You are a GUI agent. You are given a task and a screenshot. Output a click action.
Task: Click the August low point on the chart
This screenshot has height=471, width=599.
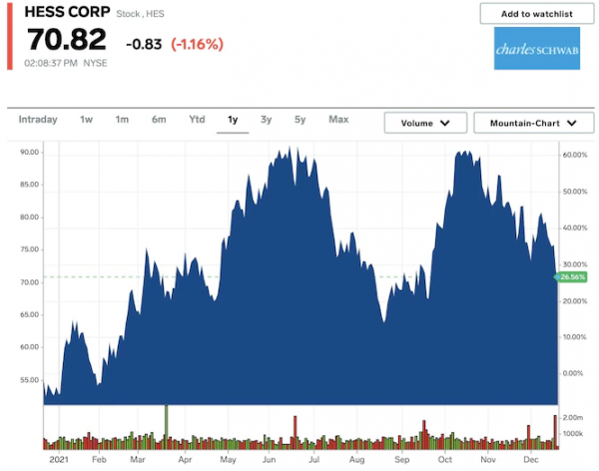(383, 321)
